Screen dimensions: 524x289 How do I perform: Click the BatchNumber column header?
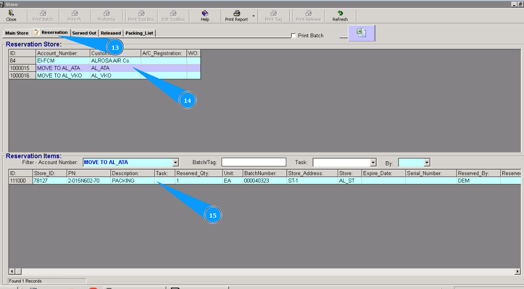coord(265,173)
